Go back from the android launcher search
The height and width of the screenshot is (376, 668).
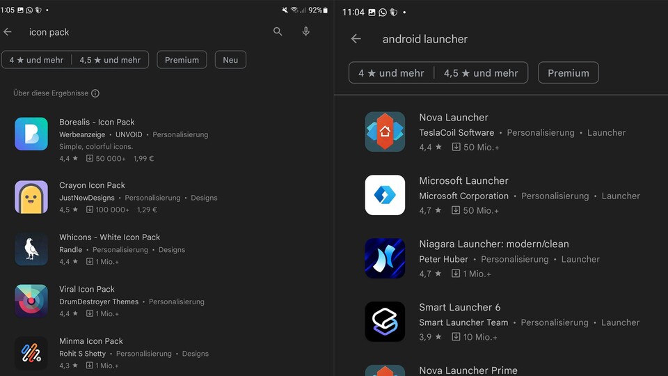356,39
